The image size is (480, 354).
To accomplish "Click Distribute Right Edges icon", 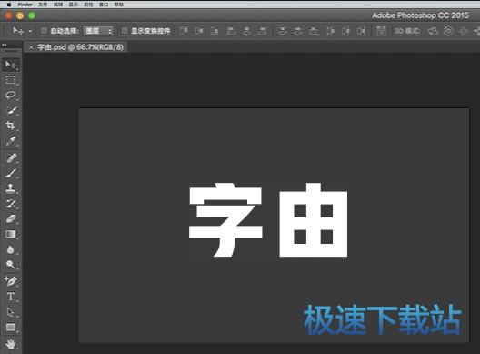I will click(362, 31).
